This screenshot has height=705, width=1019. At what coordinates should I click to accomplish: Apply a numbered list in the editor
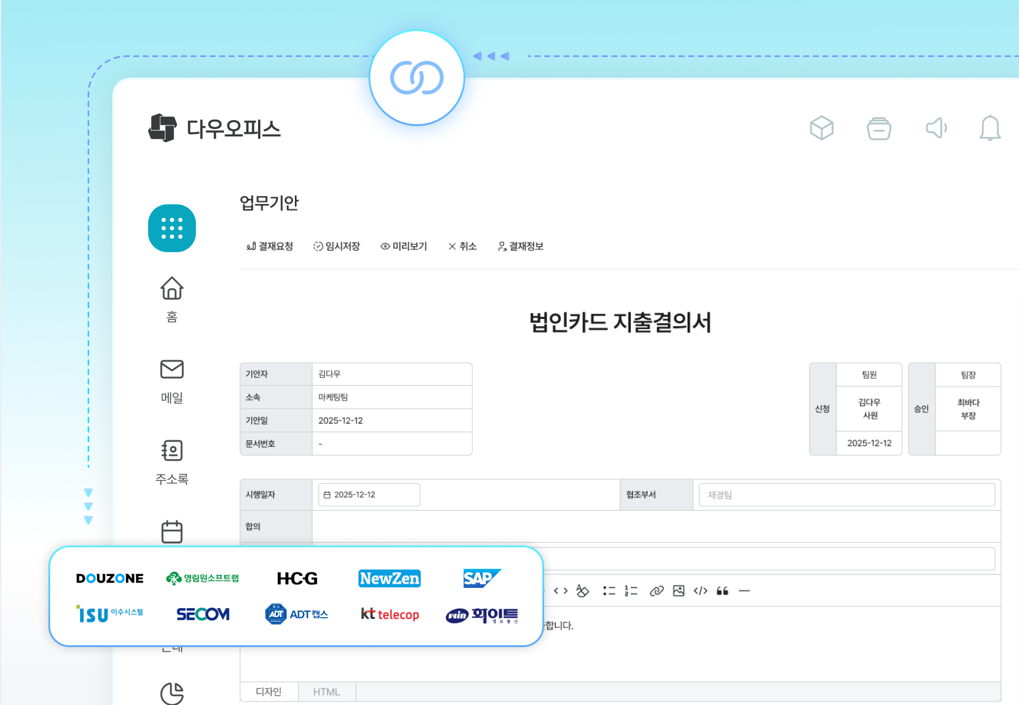click(630, 591)
